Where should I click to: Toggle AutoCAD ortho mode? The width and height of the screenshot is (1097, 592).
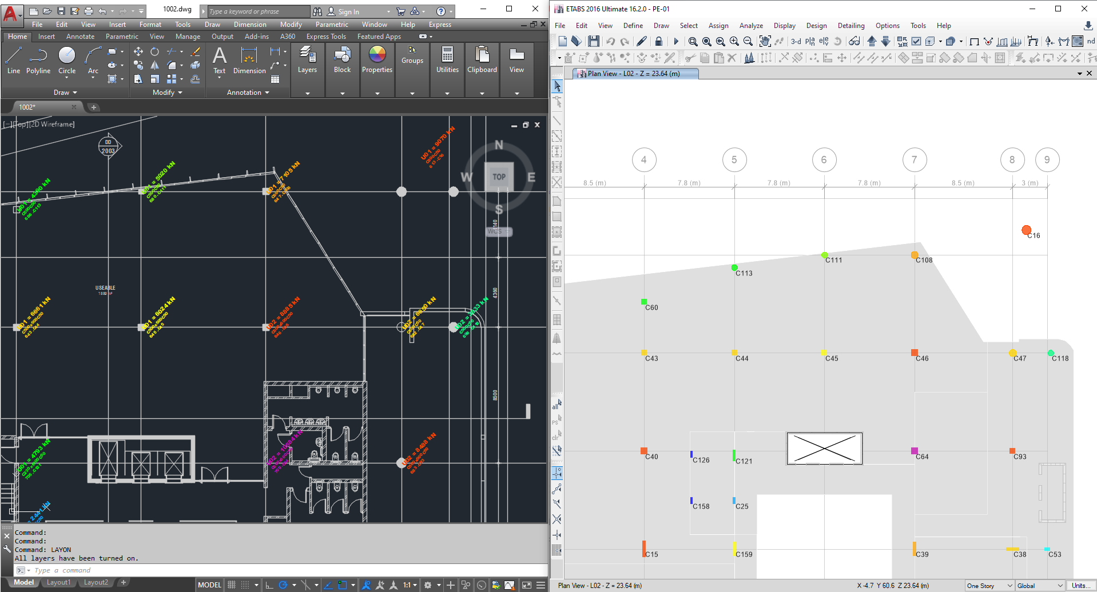269,585
